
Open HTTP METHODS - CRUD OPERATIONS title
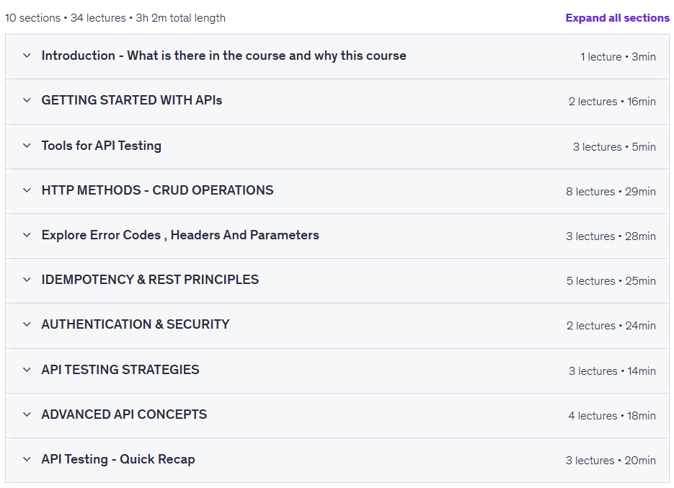tap(157, 190)
